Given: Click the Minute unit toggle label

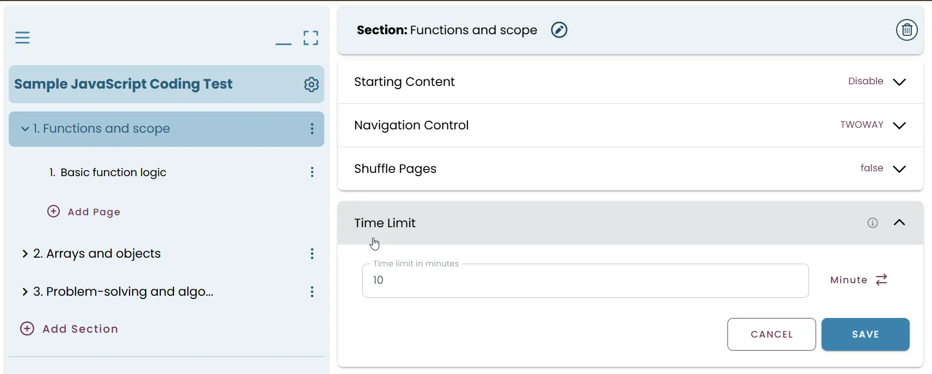Looking at the screenshot, I should pyautogui.click(x=849, y=280).
